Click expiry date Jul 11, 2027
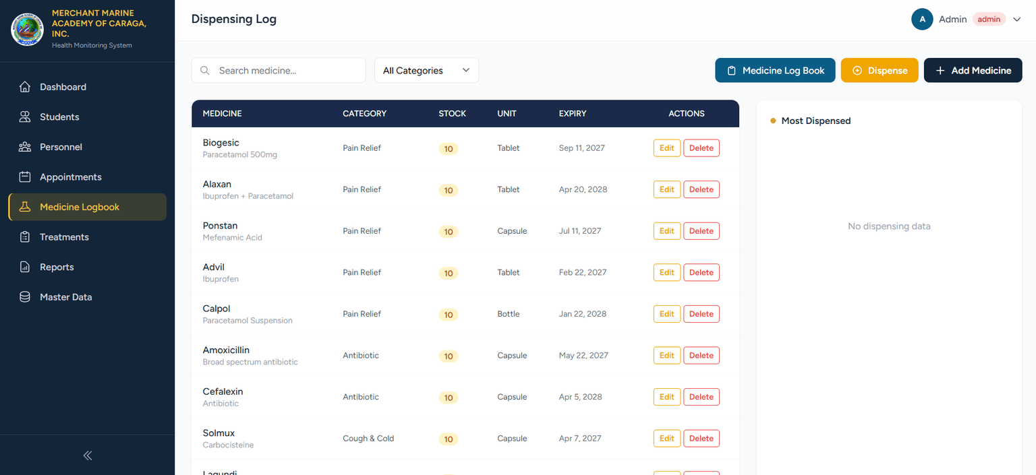The height and width of the screenshot is (475, 1036). (x=580, y=231)
